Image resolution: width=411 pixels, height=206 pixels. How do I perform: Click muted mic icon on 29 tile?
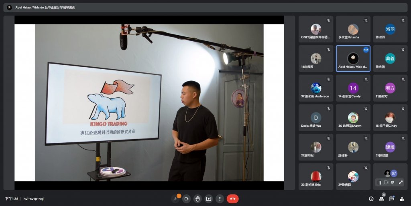pos(366,168)
